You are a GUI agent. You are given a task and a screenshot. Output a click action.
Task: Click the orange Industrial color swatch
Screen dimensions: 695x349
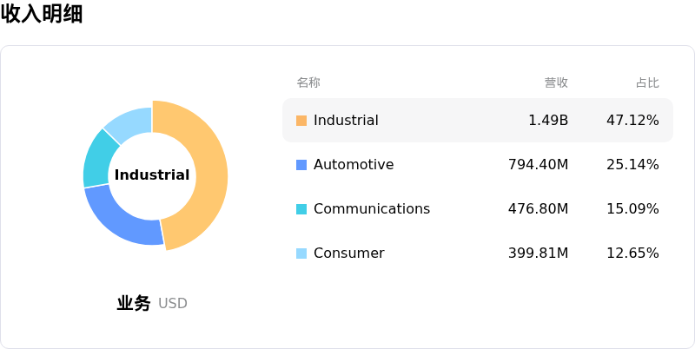pyautogui.click(x=301, y=121)
